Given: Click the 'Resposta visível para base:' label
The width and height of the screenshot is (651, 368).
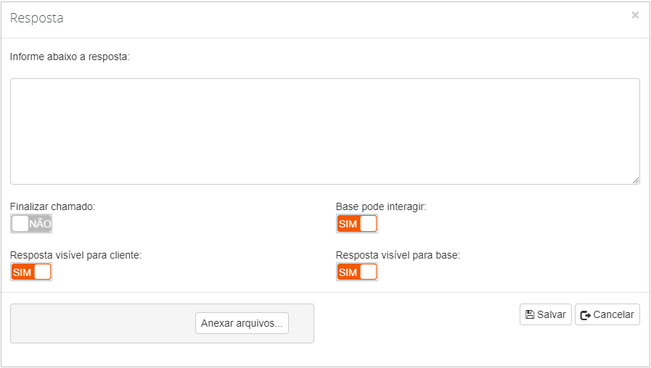Looking at the screenshot, I should pyautogui.click(x=398, y=255).
